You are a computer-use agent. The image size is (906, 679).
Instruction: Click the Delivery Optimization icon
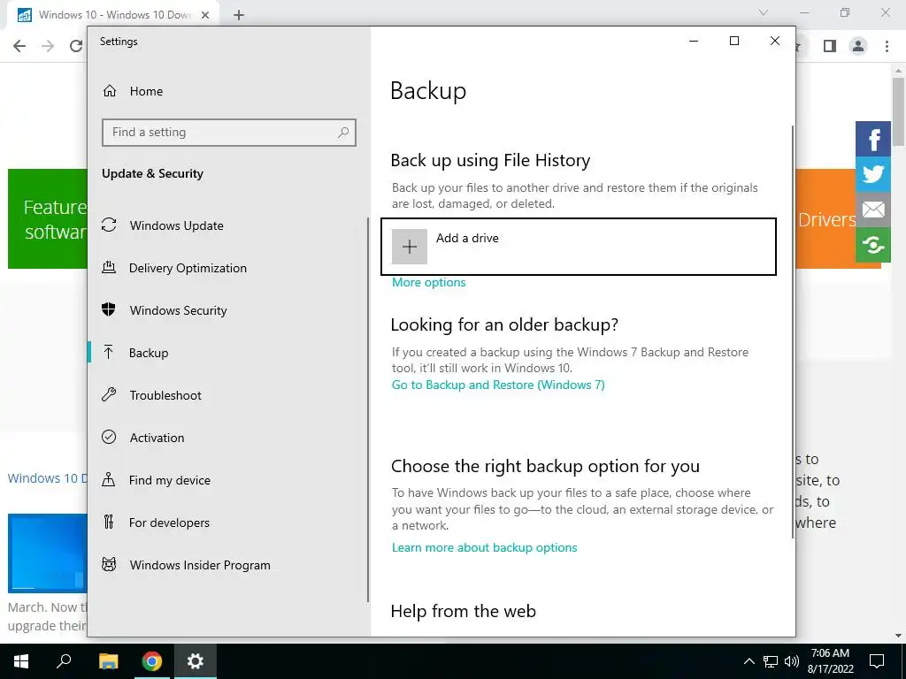coord(109,267)
